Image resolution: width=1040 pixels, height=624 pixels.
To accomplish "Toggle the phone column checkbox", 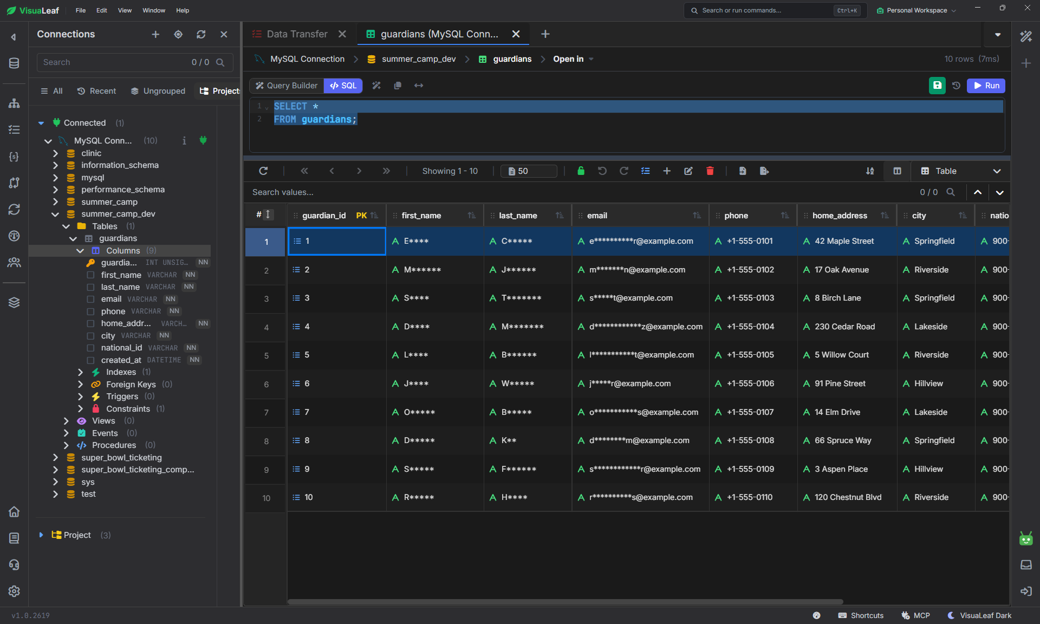I will click(x=90, y=311).
